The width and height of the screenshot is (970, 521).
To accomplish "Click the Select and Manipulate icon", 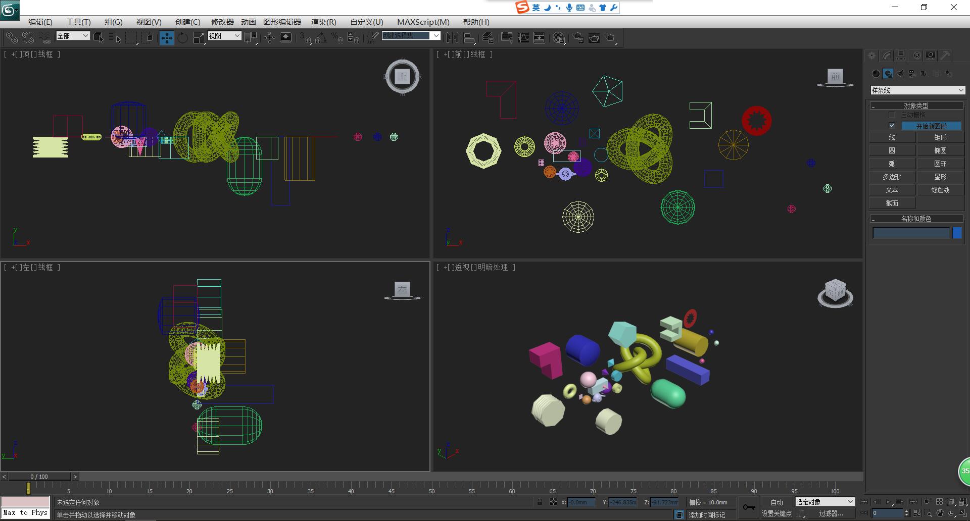I will pos(269,38).
